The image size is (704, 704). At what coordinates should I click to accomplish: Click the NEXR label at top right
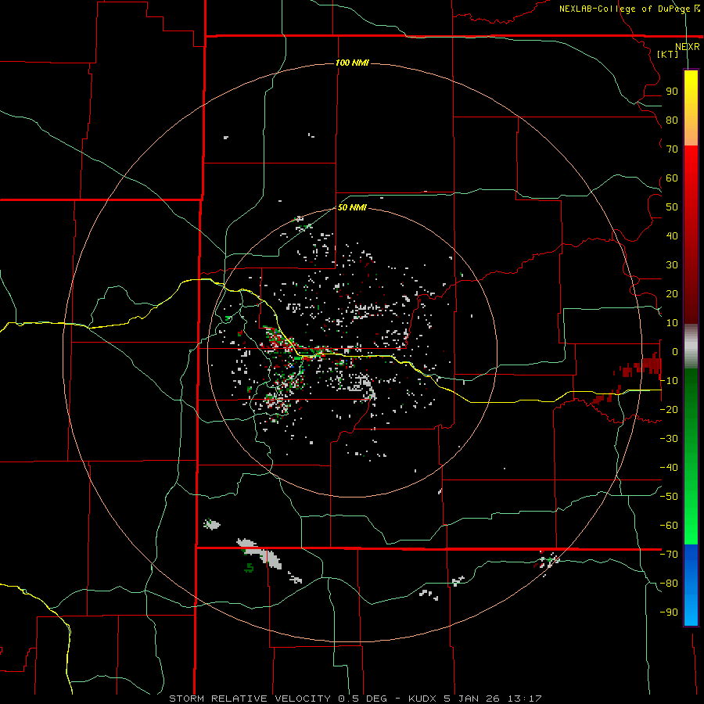(x=688, y=47)
